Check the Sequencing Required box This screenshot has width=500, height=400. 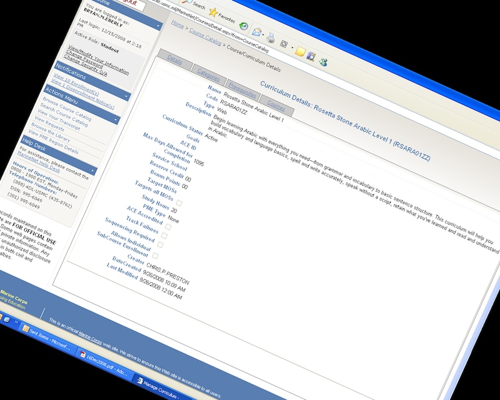tap(160, 244)
